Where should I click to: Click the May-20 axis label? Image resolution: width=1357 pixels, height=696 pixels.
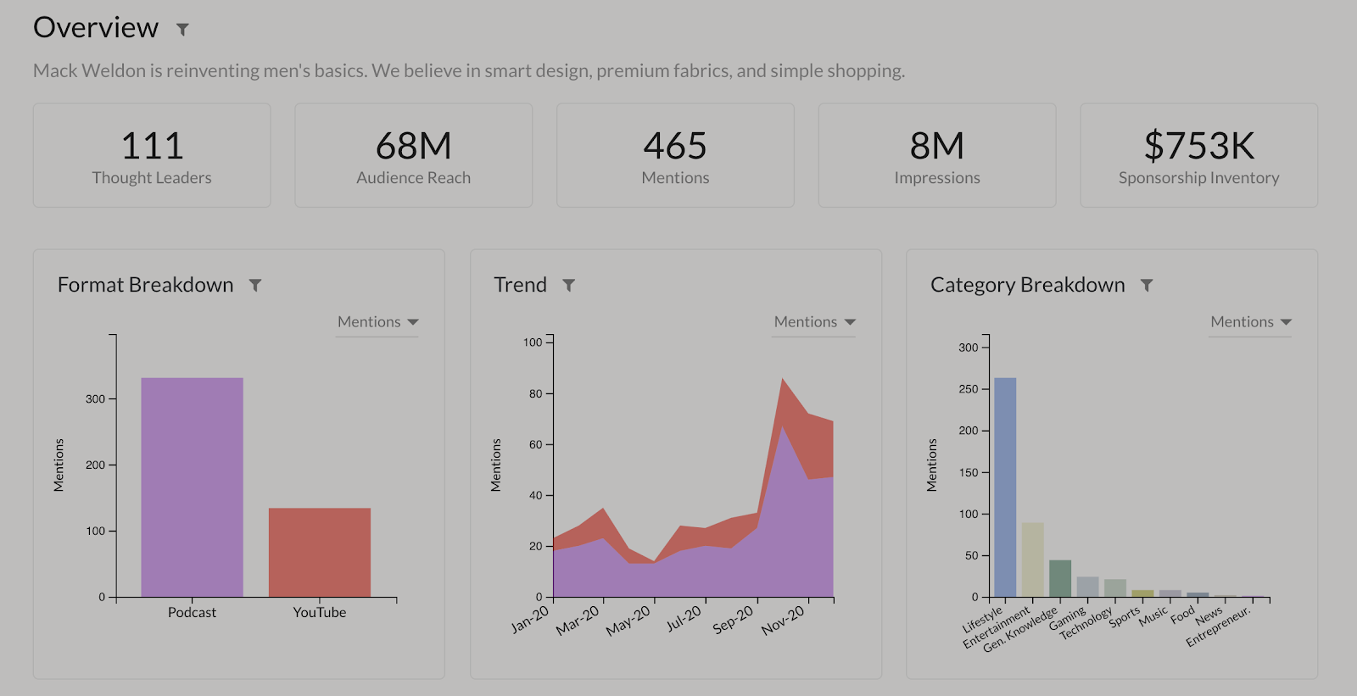[628, 621]
